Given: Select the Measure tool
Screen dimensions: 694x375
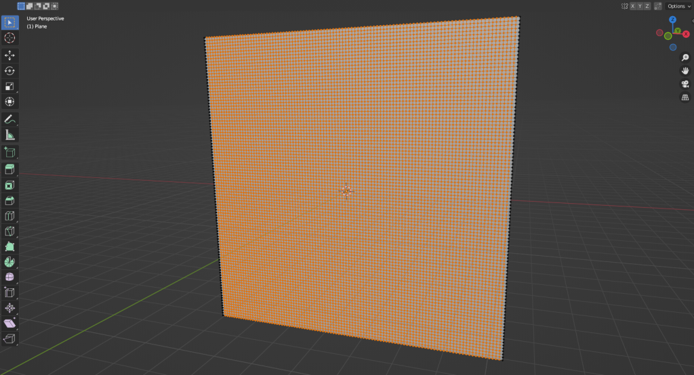Looking at the screenshot, I should click(9, 135).
